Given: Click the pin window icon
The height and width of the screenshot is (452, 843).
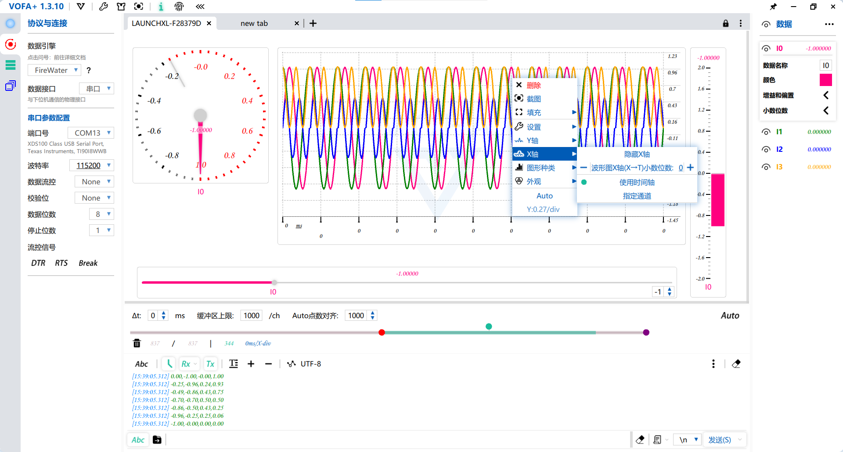Looking at the screenshot, I should (x=773, y=7).
